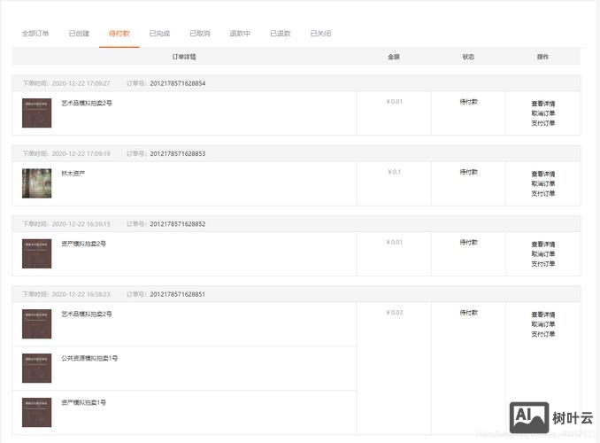This screenshot has height=443, width=600.
Task: Click thumbnail of order 2012178571628854 item
Action: 37,113
